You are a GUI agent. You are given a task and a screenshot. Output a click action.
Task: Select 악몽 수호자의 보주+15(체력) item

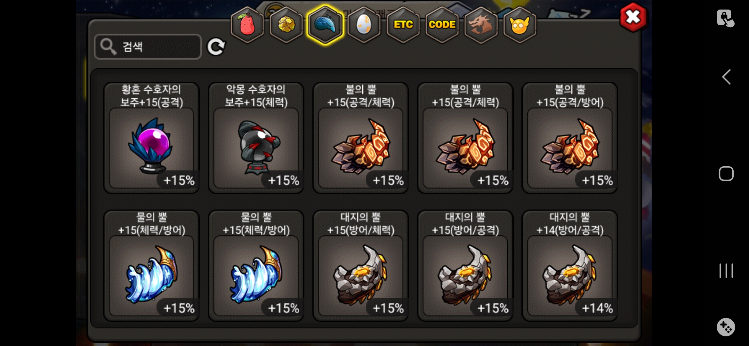coord(256,138)
